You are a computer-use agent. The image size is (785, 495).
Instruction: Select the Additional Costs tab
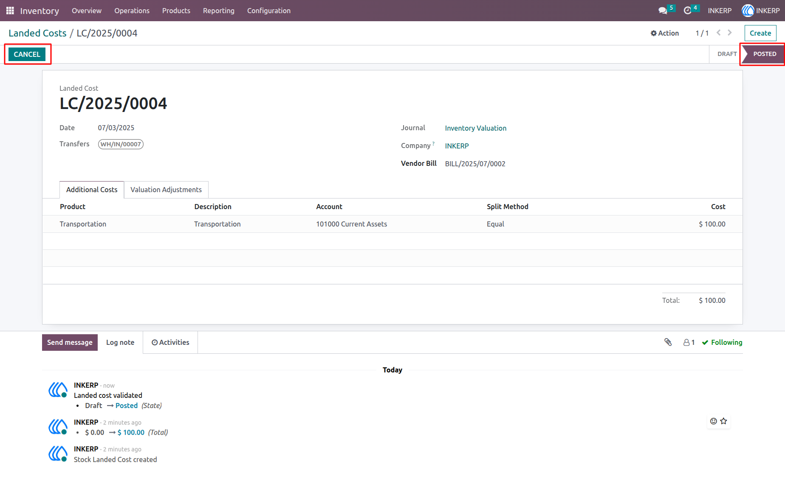click(92, 190)
